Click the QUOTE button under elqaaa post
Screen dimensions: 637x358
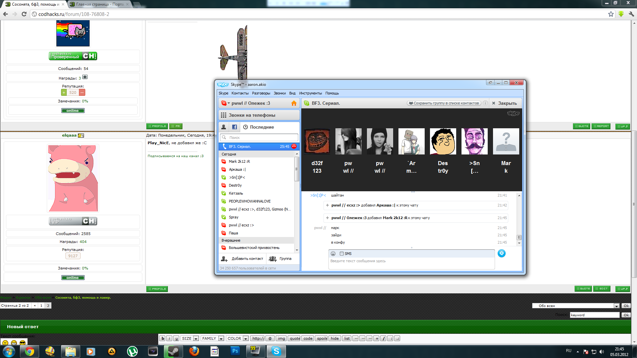tap(583, 289)
